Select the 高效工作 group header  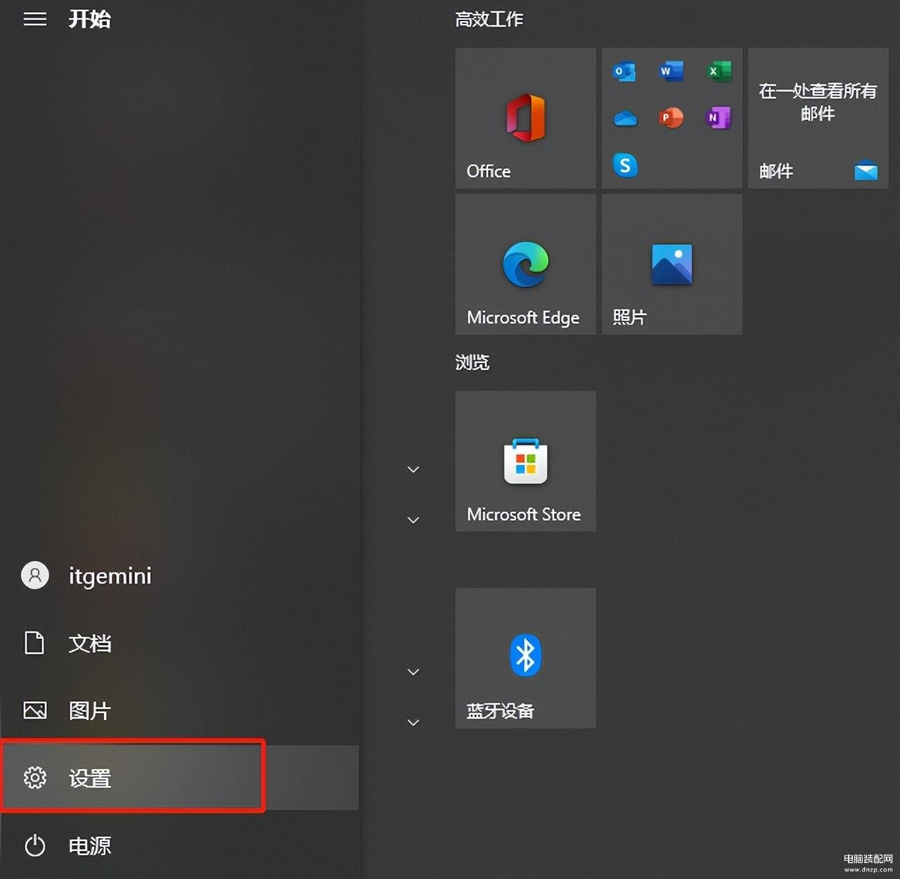489,19
